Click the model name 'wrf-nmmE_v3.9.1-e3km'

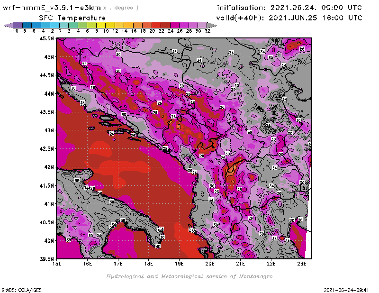52,8
